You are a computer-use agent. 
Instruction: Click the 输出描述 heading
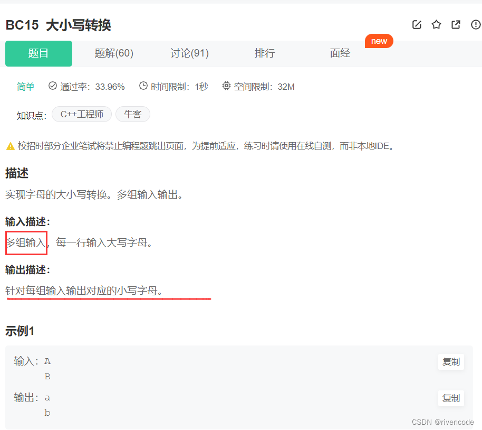(27, 270)
